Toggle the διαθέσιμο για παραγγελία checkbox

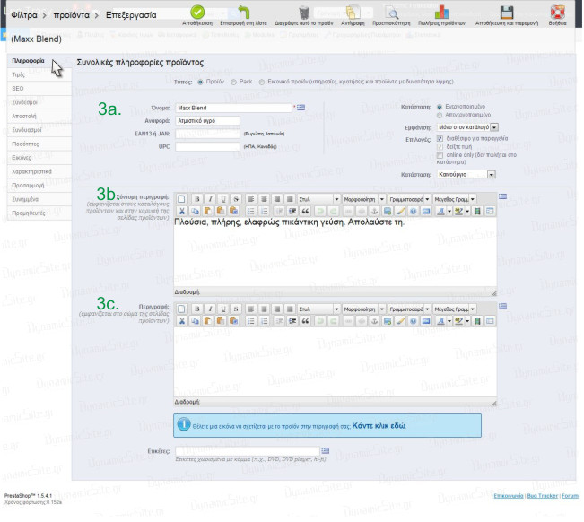(440, 138)
